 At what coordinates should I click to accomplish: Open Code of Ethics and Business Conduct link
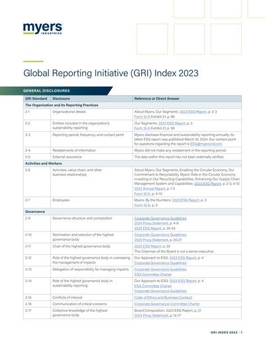[x=163, y=297]
